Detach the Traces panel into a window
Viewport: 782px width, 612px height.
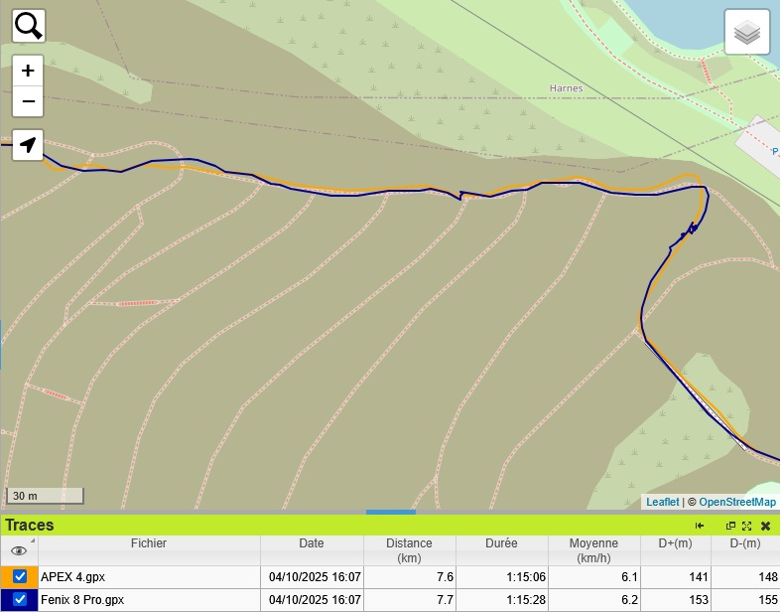click(731, 526)
